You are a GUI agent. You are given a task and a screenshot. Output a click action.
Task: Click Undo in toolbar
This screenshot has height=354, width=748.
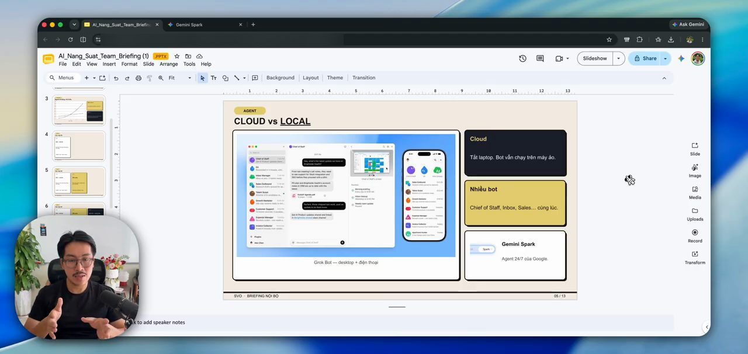pos(116,78)
